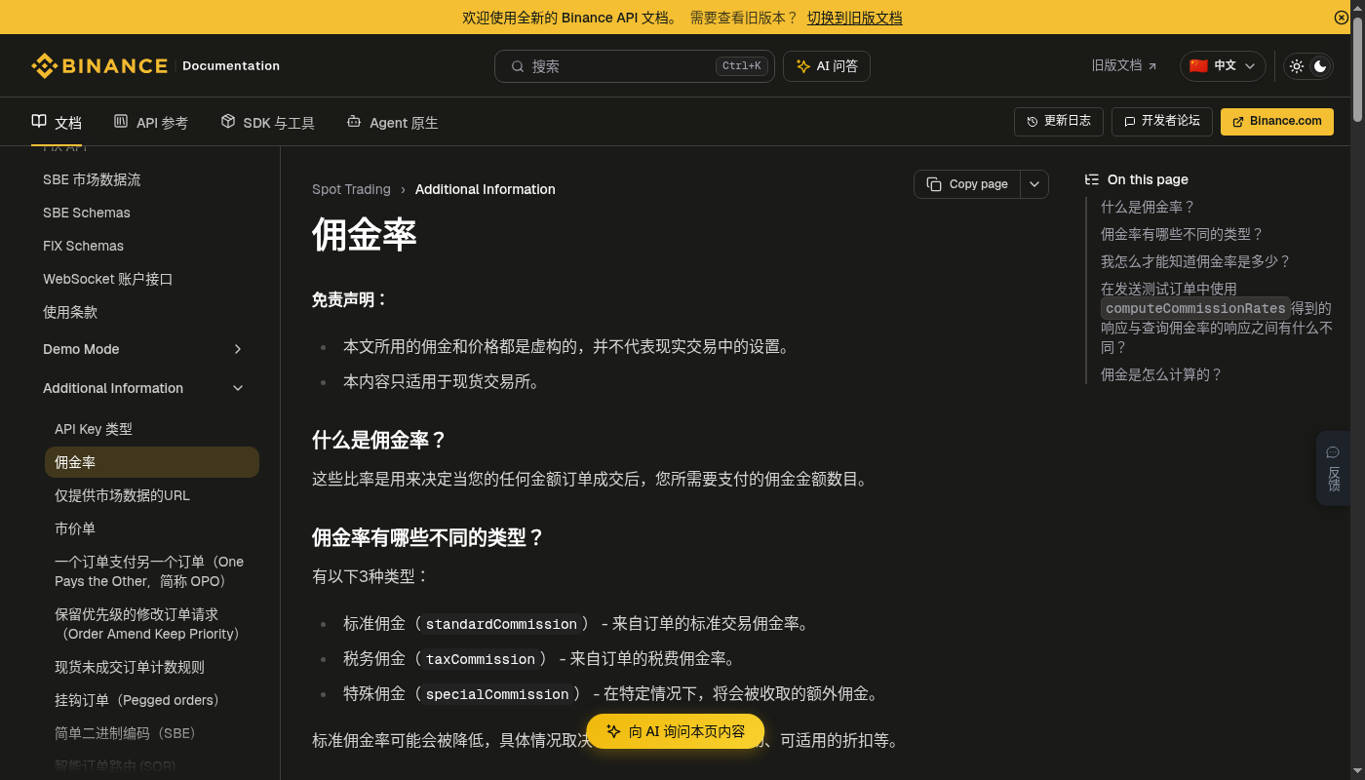Click the page vertical scrollbar
This screenshot has height=780, width=1365.
tap(1357, 68)
